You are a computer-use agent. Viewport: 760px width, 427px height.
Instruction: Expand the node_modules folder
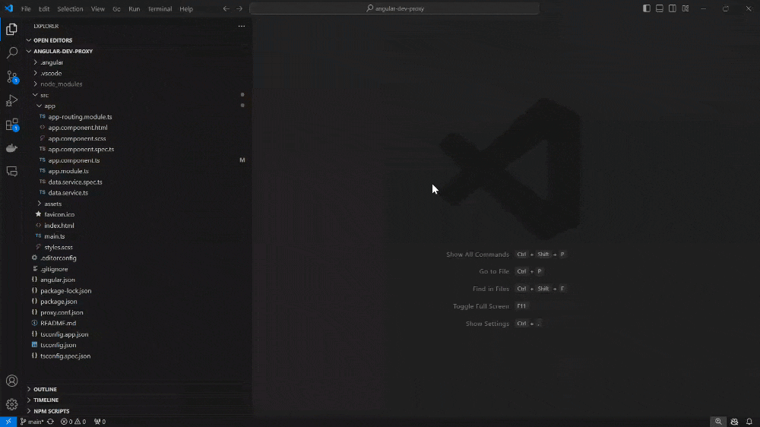(x=61, y=84)
